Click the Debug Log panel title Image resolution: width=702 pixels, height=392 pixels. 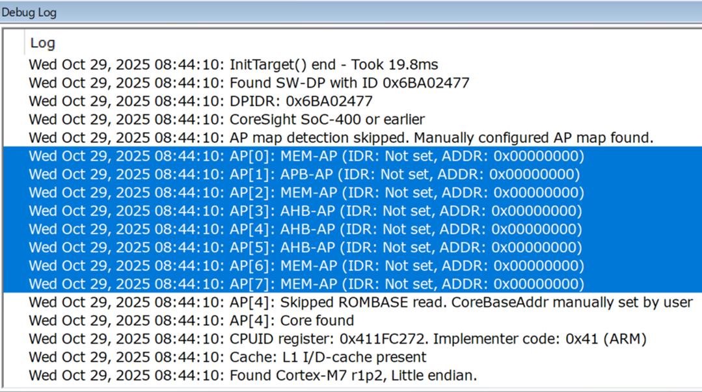29,12
